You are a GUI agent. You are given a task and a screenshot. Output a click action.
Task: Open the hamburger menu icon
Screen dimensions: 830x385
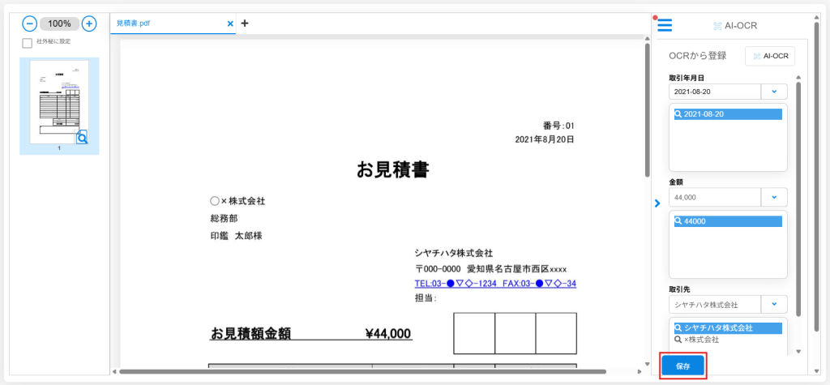click(665, 25)
